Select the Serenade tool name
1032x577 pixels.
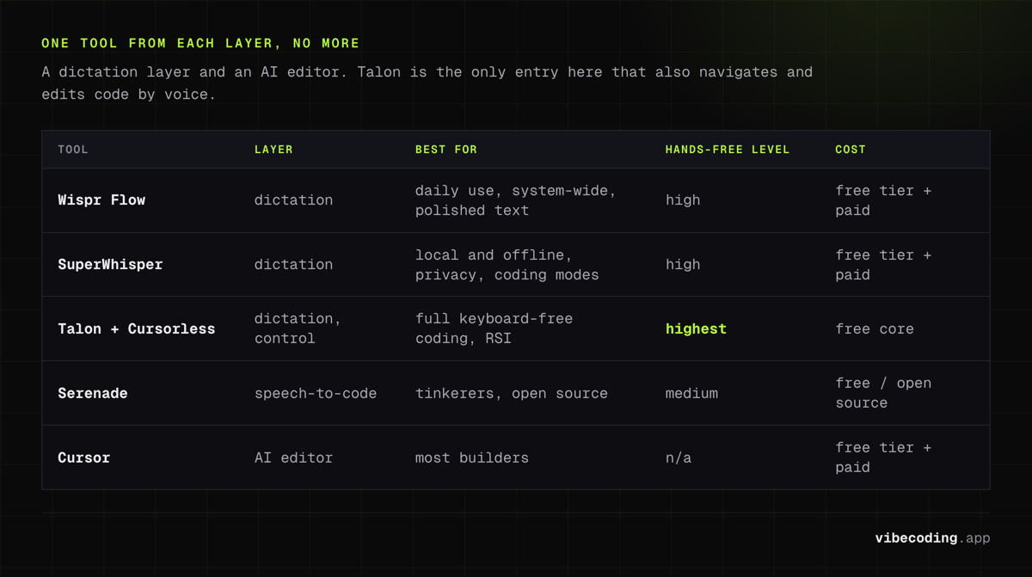click(93, 394)
